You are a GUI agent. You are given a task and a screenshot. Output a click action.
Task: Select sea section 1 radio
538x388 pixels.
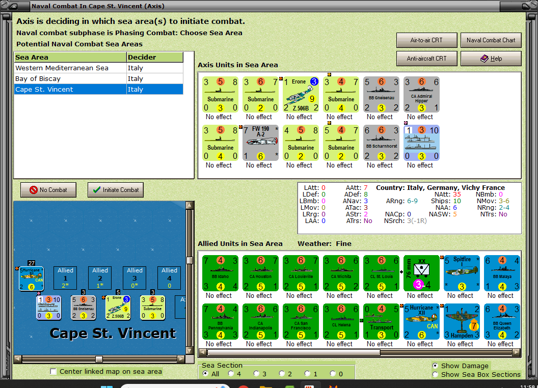[x=307, y=373]
